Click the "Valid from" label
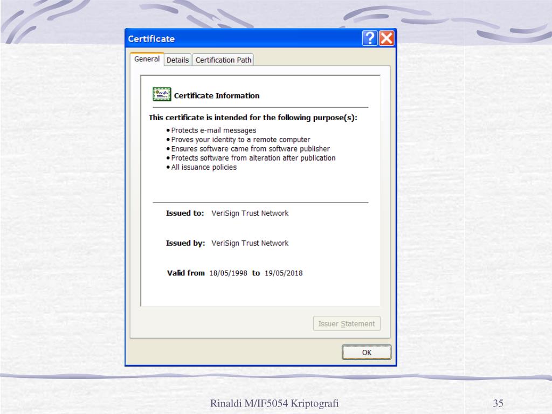 pos(186,273)
